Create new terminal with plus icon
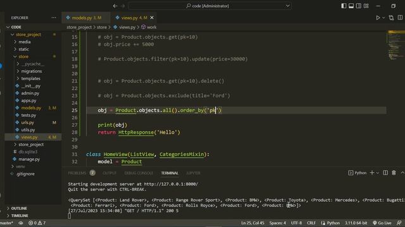The height and width of the screenshot is (227, 405). pos(372,173)
